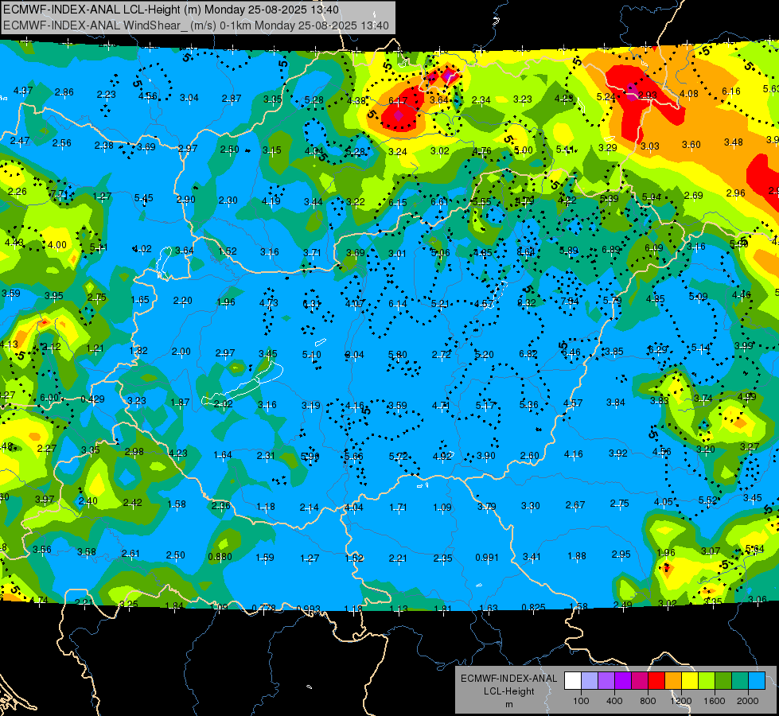Click the wind shear value 6.29

pos(658,350)
